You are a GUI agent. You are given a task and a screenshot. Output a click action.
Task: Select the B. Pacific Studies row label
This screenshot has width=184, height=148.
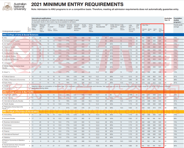[8, 104]
